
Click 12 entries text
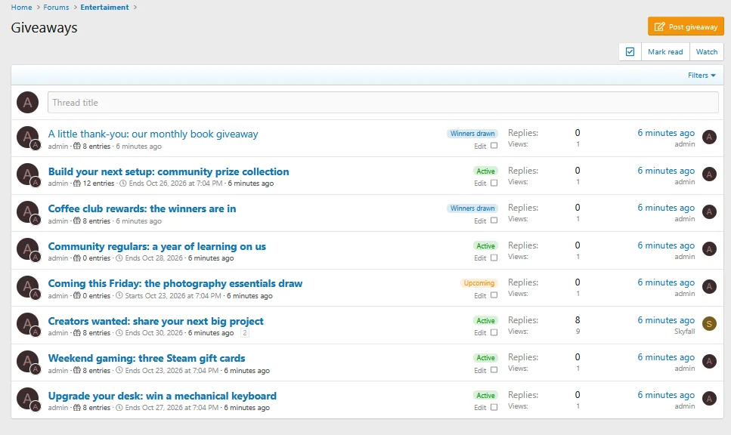pos(98,184)
